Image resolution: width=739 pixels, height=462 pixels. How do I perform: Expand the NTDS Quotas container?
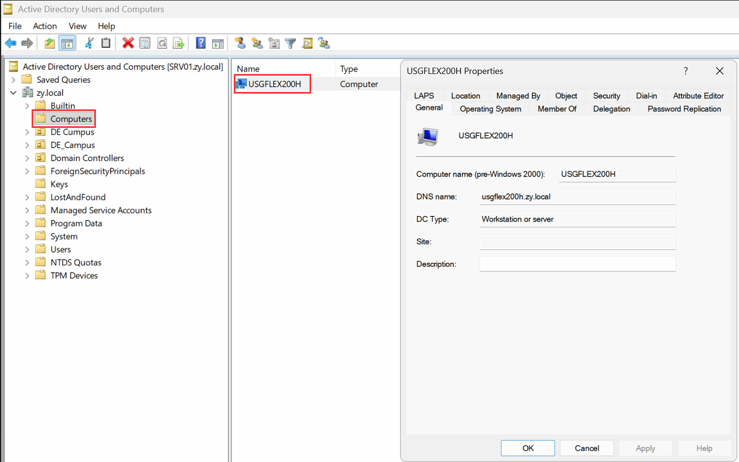coord(27,263)
